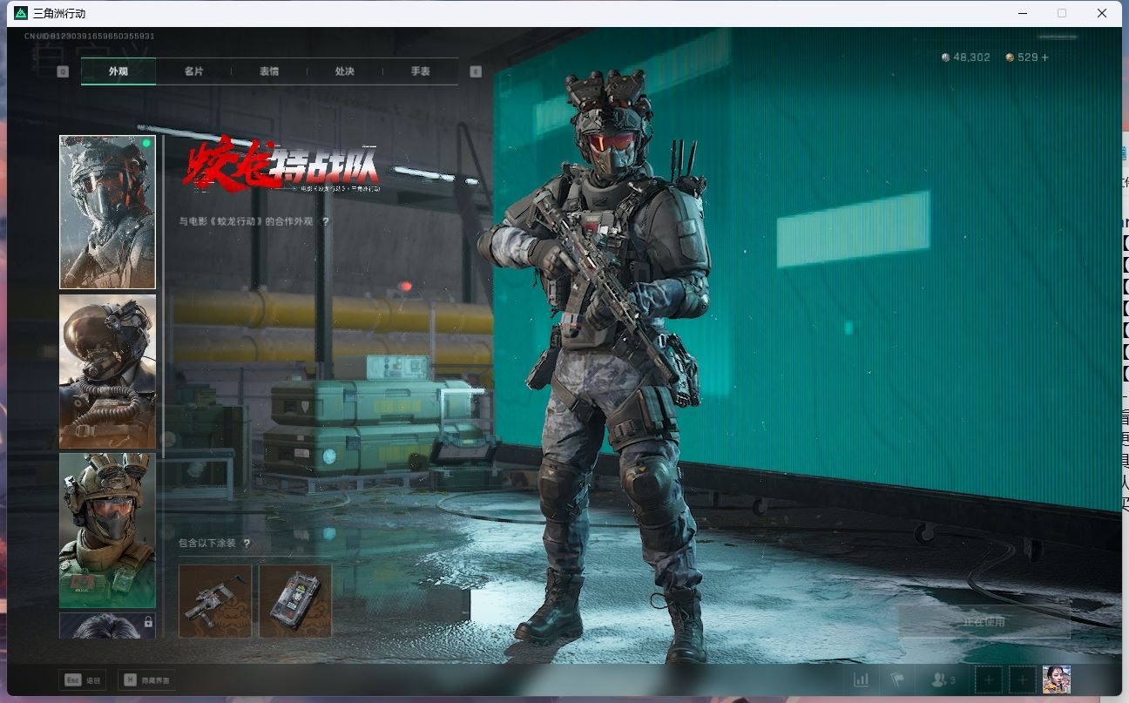Switch to the 表情 tab
The image size is (1129, 703).
click(x=269, y=71)
